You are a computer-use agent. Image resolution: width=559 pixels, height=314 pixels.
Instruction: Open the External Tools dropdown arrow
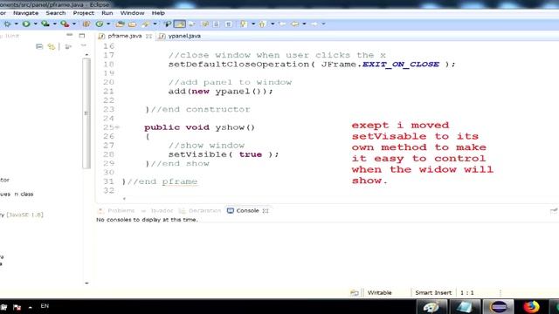coord(74,24)
